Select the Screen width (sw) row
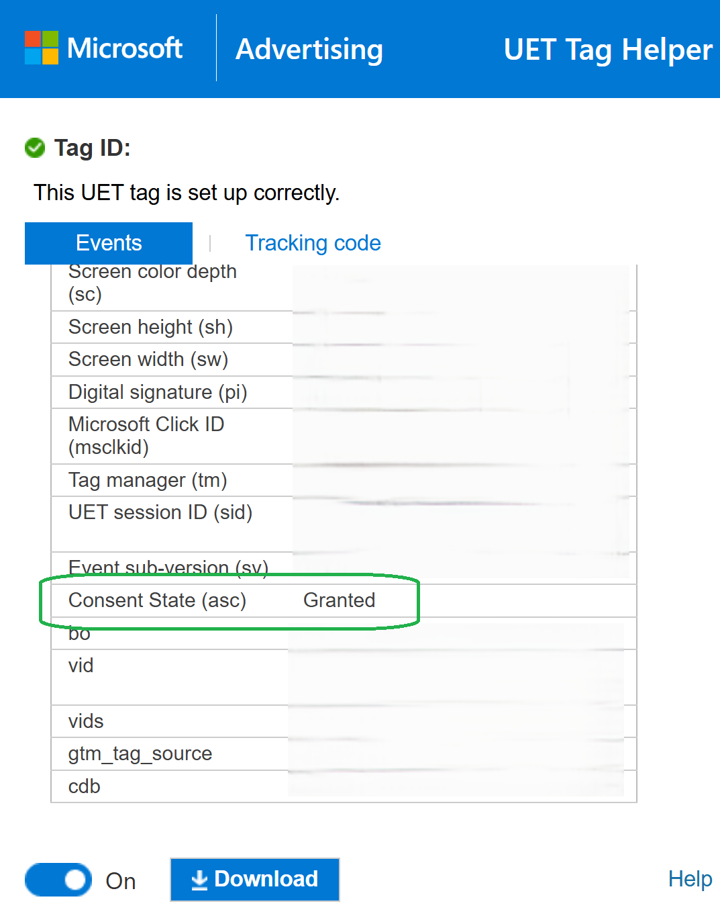This screenshot has width=720, height=920. click(148, 360)
